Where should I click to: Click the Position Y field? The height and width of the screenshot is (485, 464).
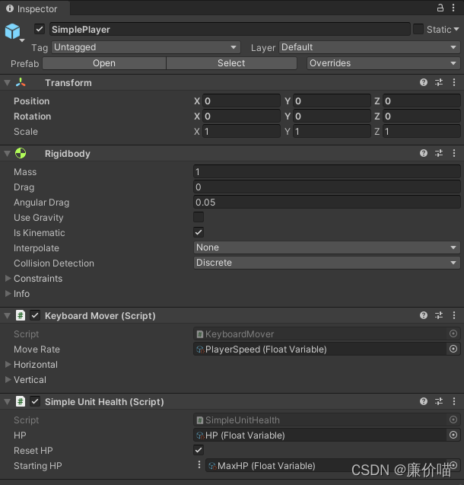[332, 101]
